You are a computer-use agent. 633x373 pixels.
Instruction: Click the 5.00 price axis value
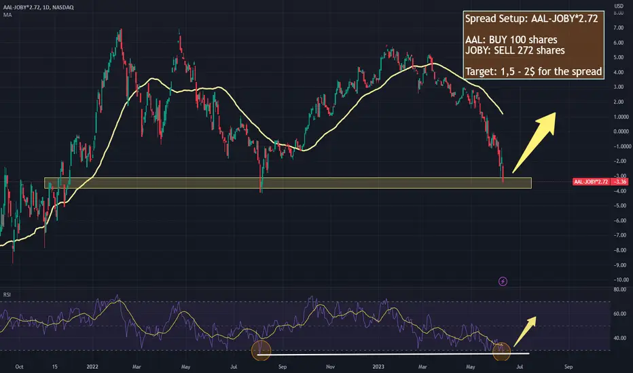[x=619, y=57]
